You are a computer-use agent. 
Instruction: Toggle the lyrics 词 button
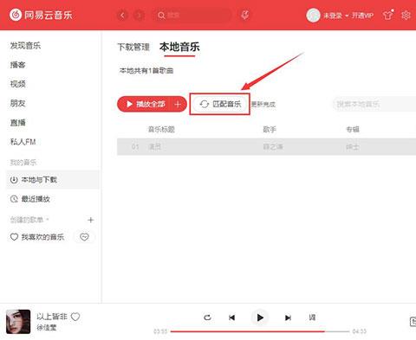[312, 318]
